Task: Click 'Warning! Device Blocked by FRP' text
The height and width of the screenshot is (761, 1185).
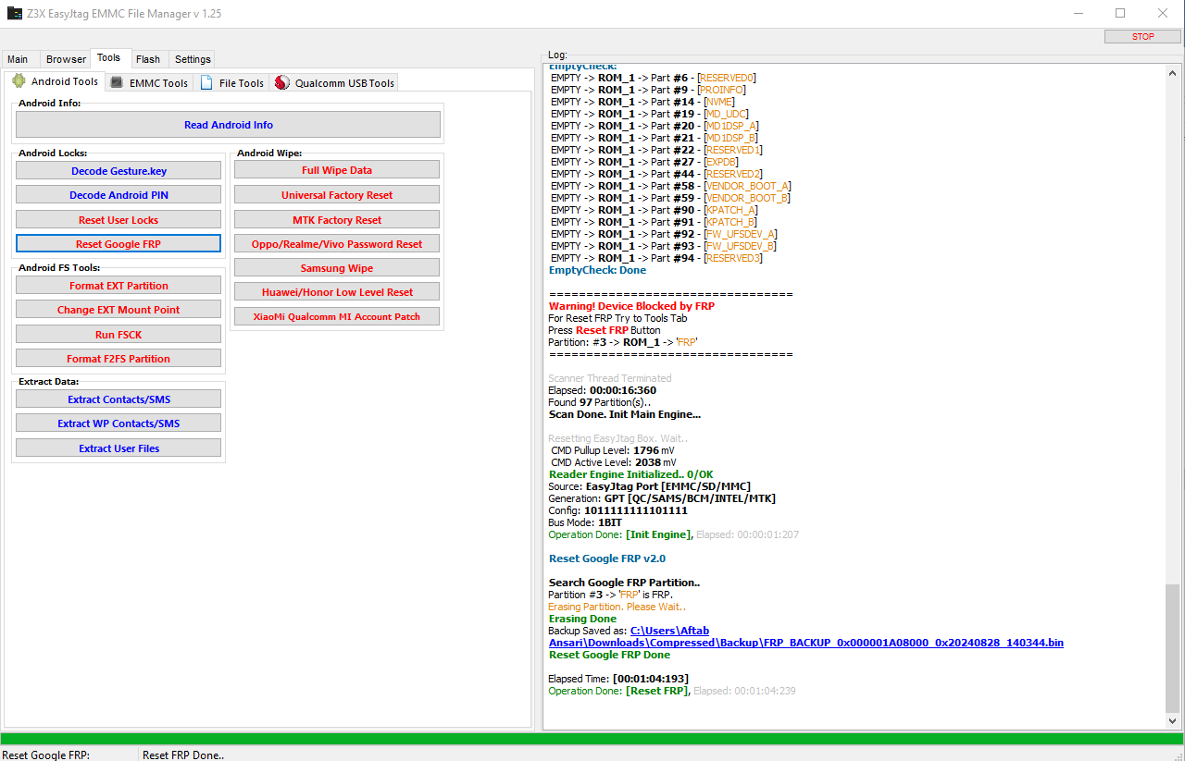Action: [x=631, y=306]
